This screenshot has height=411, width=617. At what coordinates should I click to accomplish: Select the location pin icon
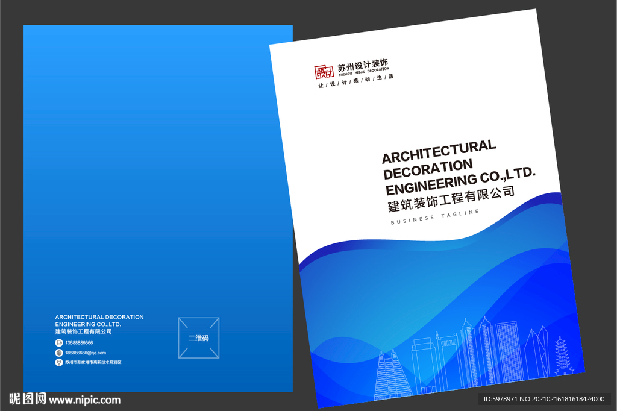[x=58, y=362]
